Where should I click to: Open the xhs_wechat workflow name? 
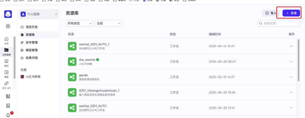[x=87, y=60]
